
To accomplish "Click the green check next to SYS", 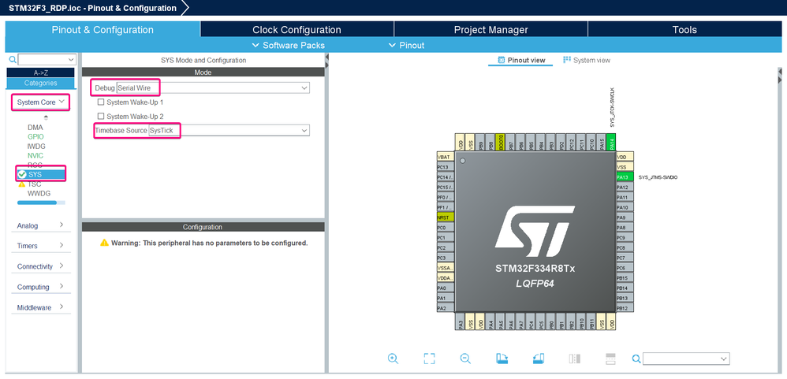I will tap(21, 174).
